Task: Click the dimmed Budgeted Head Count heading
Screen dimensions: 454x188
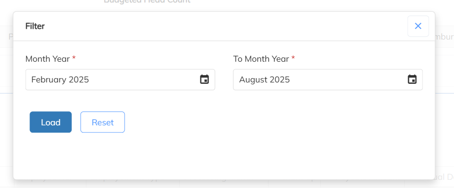Action: click(147, 2)
